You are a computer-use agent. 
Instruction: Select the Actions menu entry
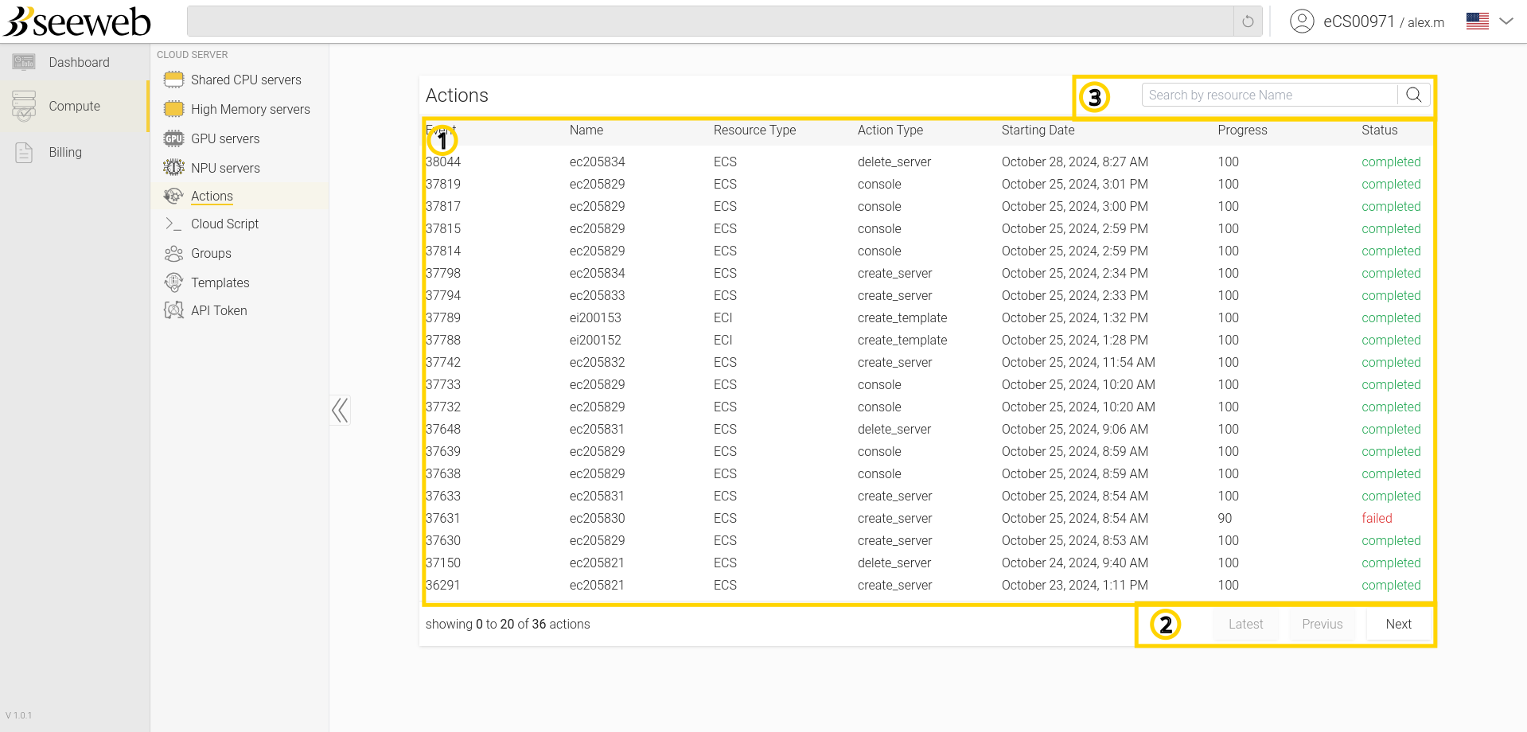coord(212,196)
